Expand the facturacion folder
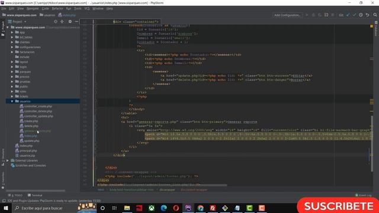Image resolution: width=379 pixels, height=213 pixels. coord(12,52)
